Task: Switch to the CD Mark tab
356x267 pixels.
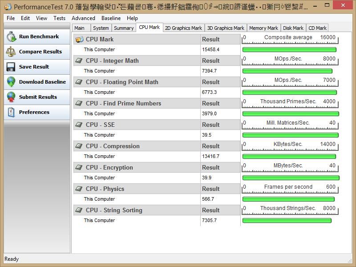Action: tap(317, 28)
